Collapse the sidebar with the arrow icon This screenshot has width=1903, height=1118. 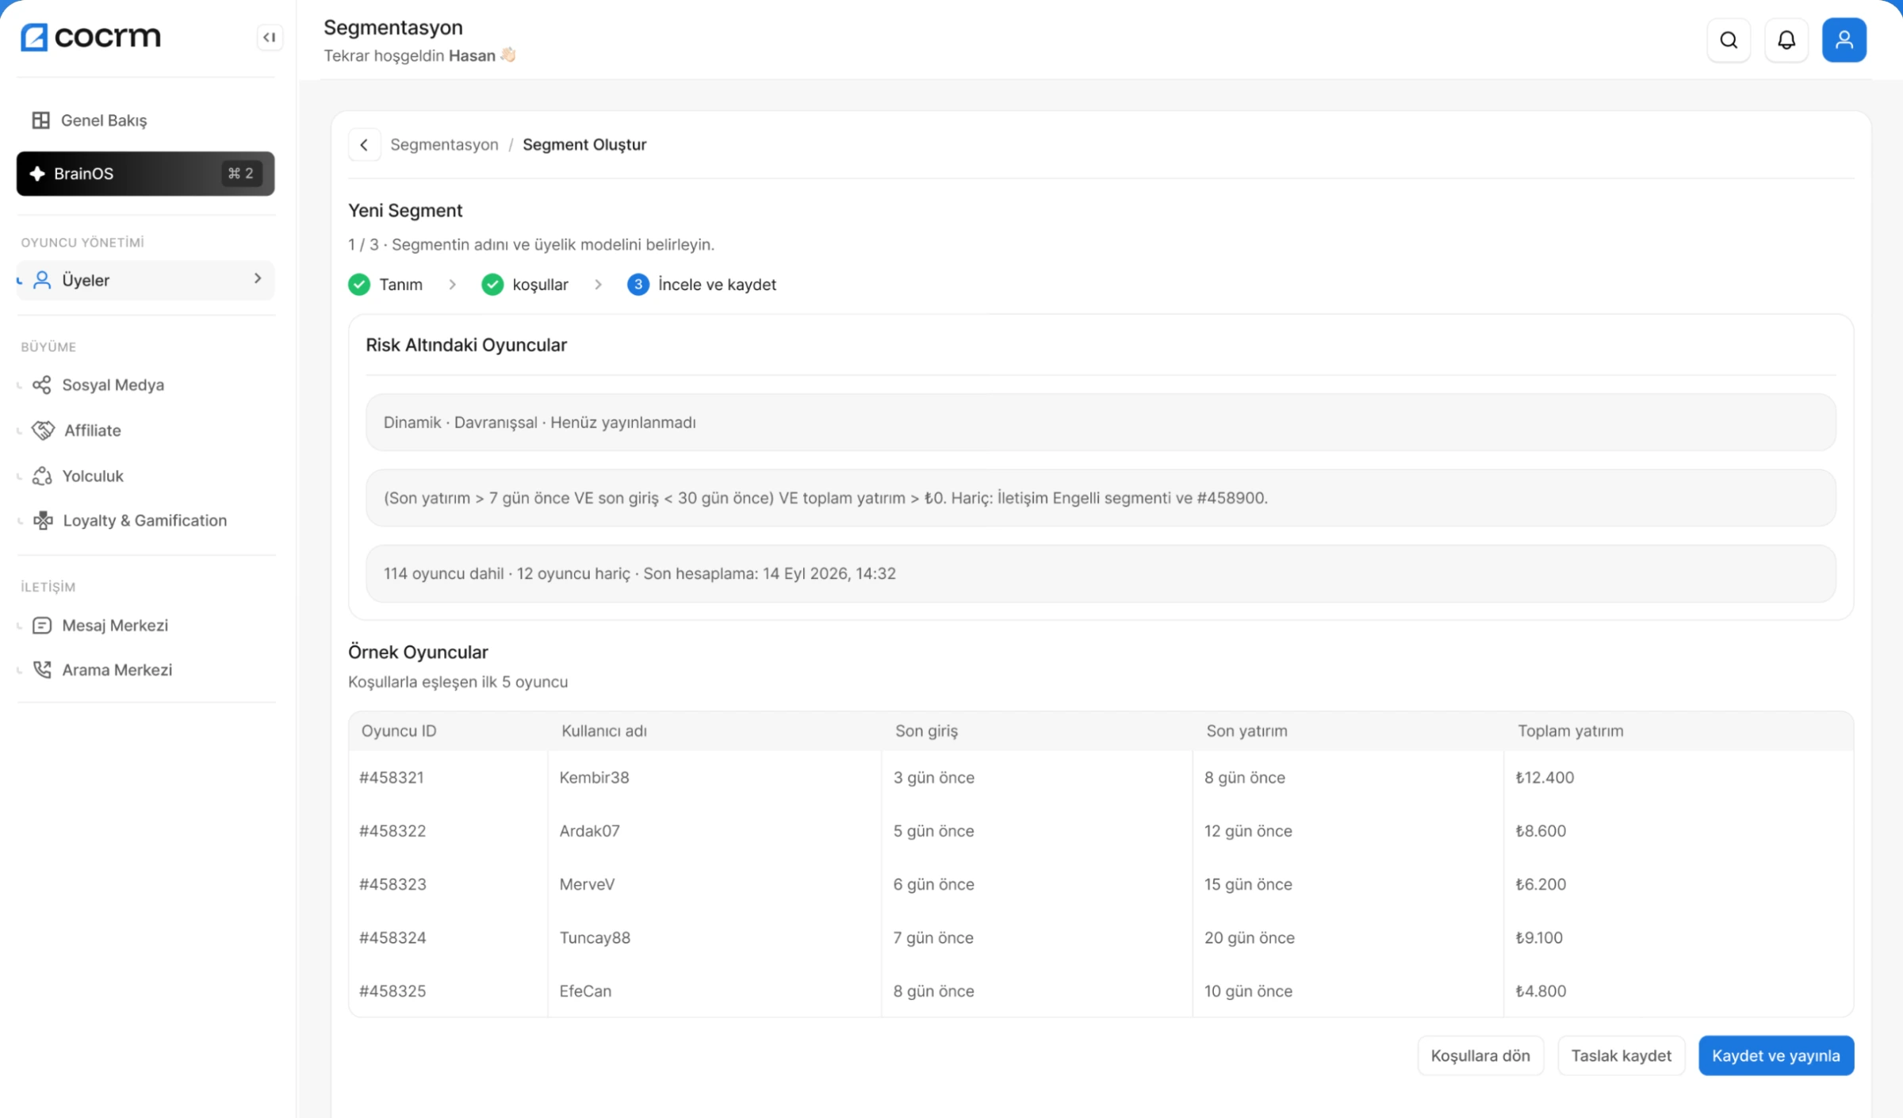point(270,37)
